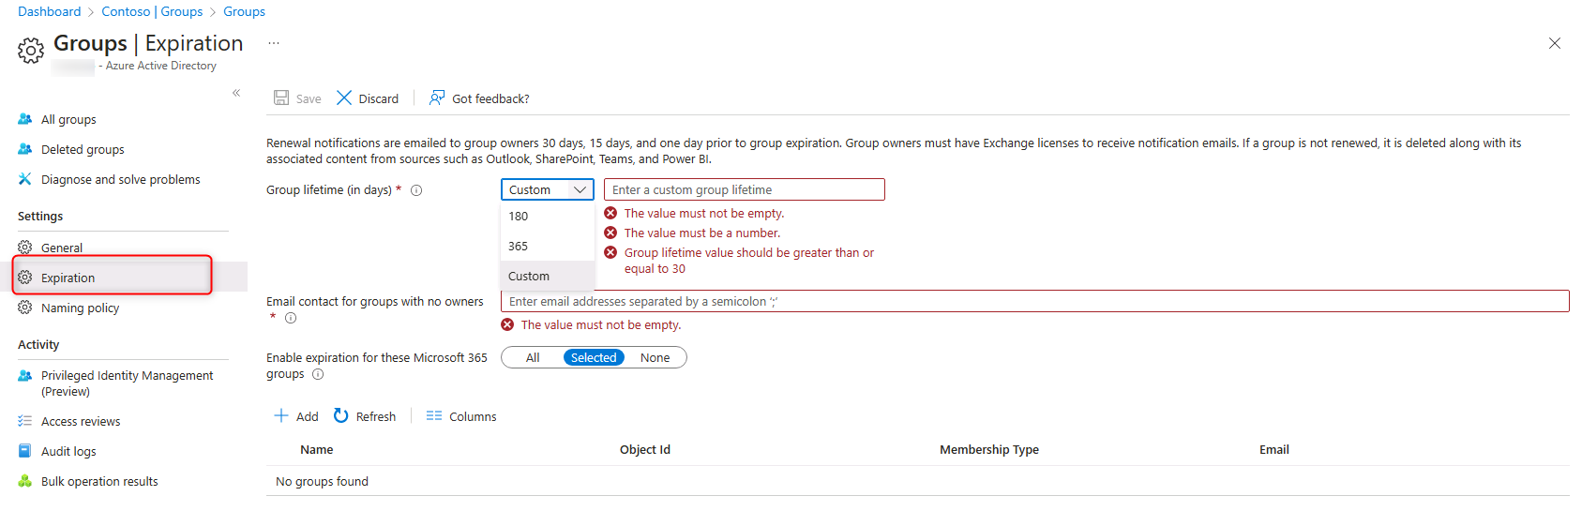Choose the Selected expiration option
Image resolution: width=1582 pixels, height=511 pixels.
point(594,358)
